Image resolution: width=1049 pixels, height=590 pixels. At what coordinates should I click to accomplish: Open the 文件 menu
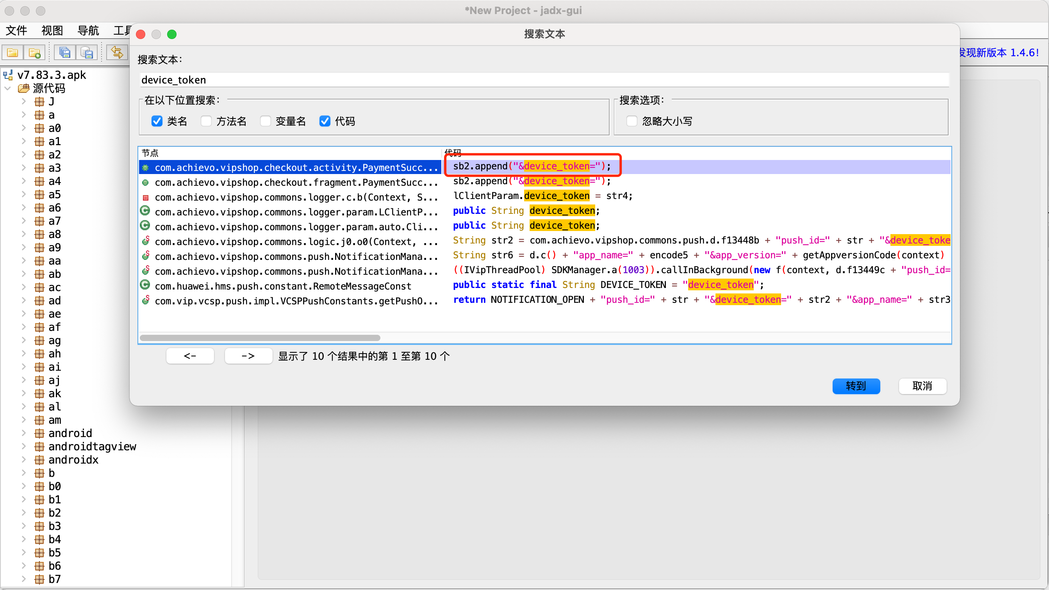tap(16, 30)
